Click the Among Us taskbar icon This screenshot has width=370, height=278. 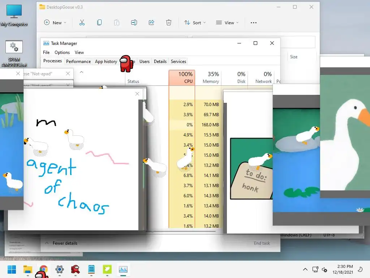(x=75, y=269)
